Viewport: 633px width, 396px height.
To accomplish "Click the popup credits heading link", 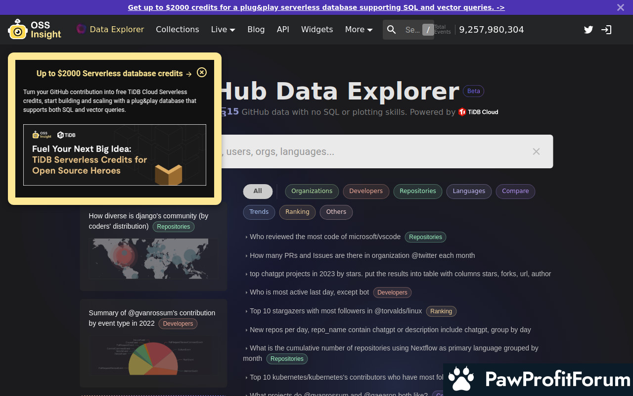I will click(x=114, y=73).
